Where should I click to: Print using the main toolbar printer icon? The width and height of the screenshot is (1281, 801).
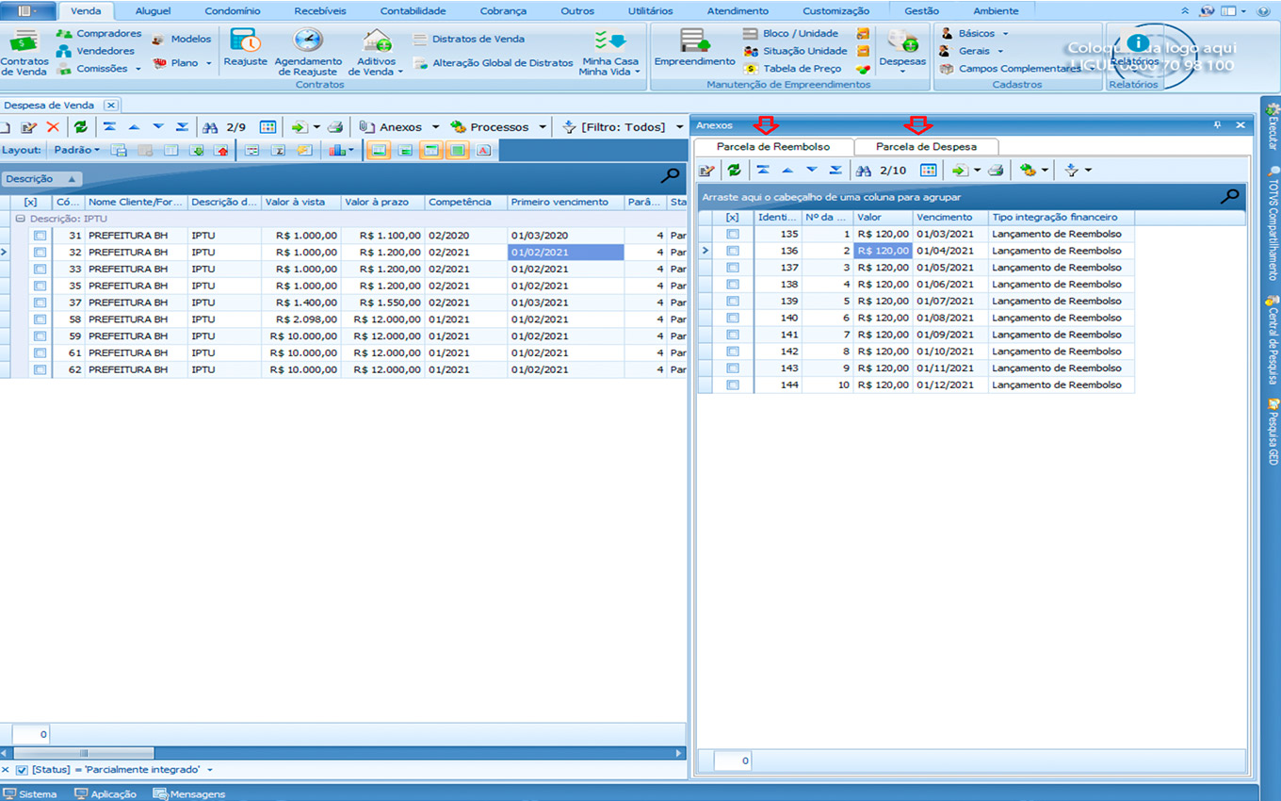(334, 127)
